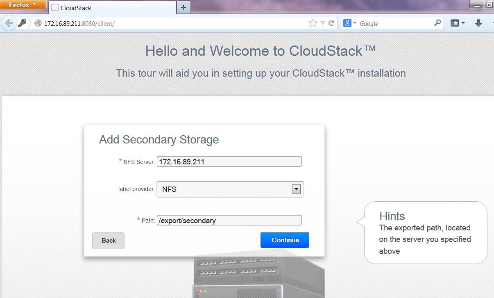494x298 pixels.
Task: Click the Back button
Action: click(108, 241)
